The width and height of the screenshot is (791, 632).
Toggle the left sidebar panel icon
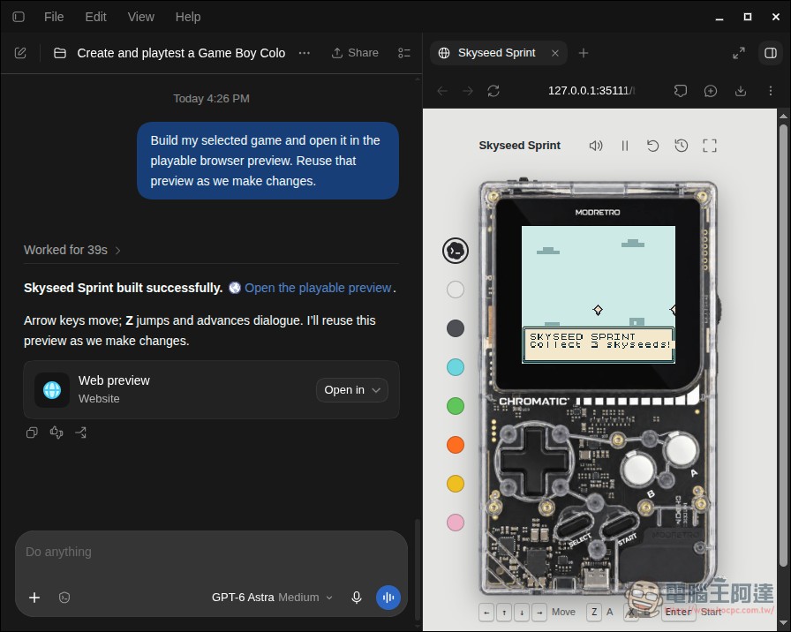coord(19,17)
